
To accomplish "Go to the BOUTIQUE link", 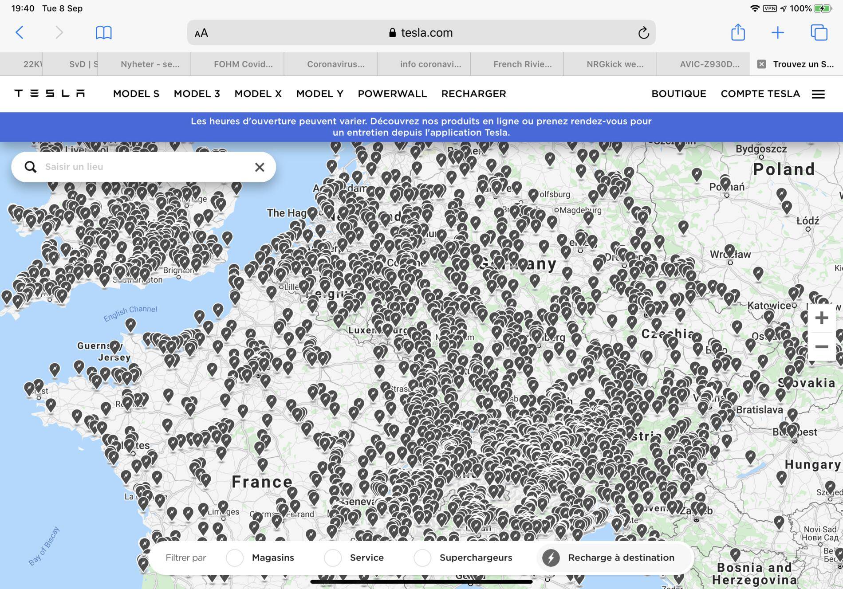I will pyautogui.click(x=679, y=94).
